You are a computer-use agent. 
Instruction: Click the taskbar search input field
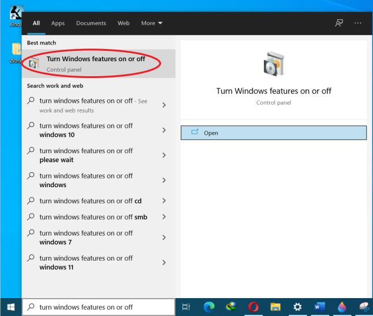[99, 307]
